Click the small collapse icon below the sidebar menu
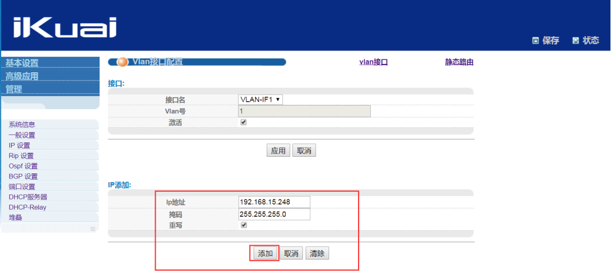The width and height of the screenshot is (611, 279). click(x=93, y=229)
